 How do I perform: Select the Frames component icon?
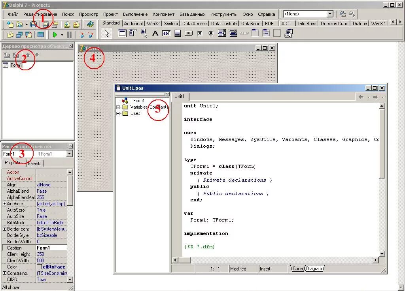coord(122,33)
